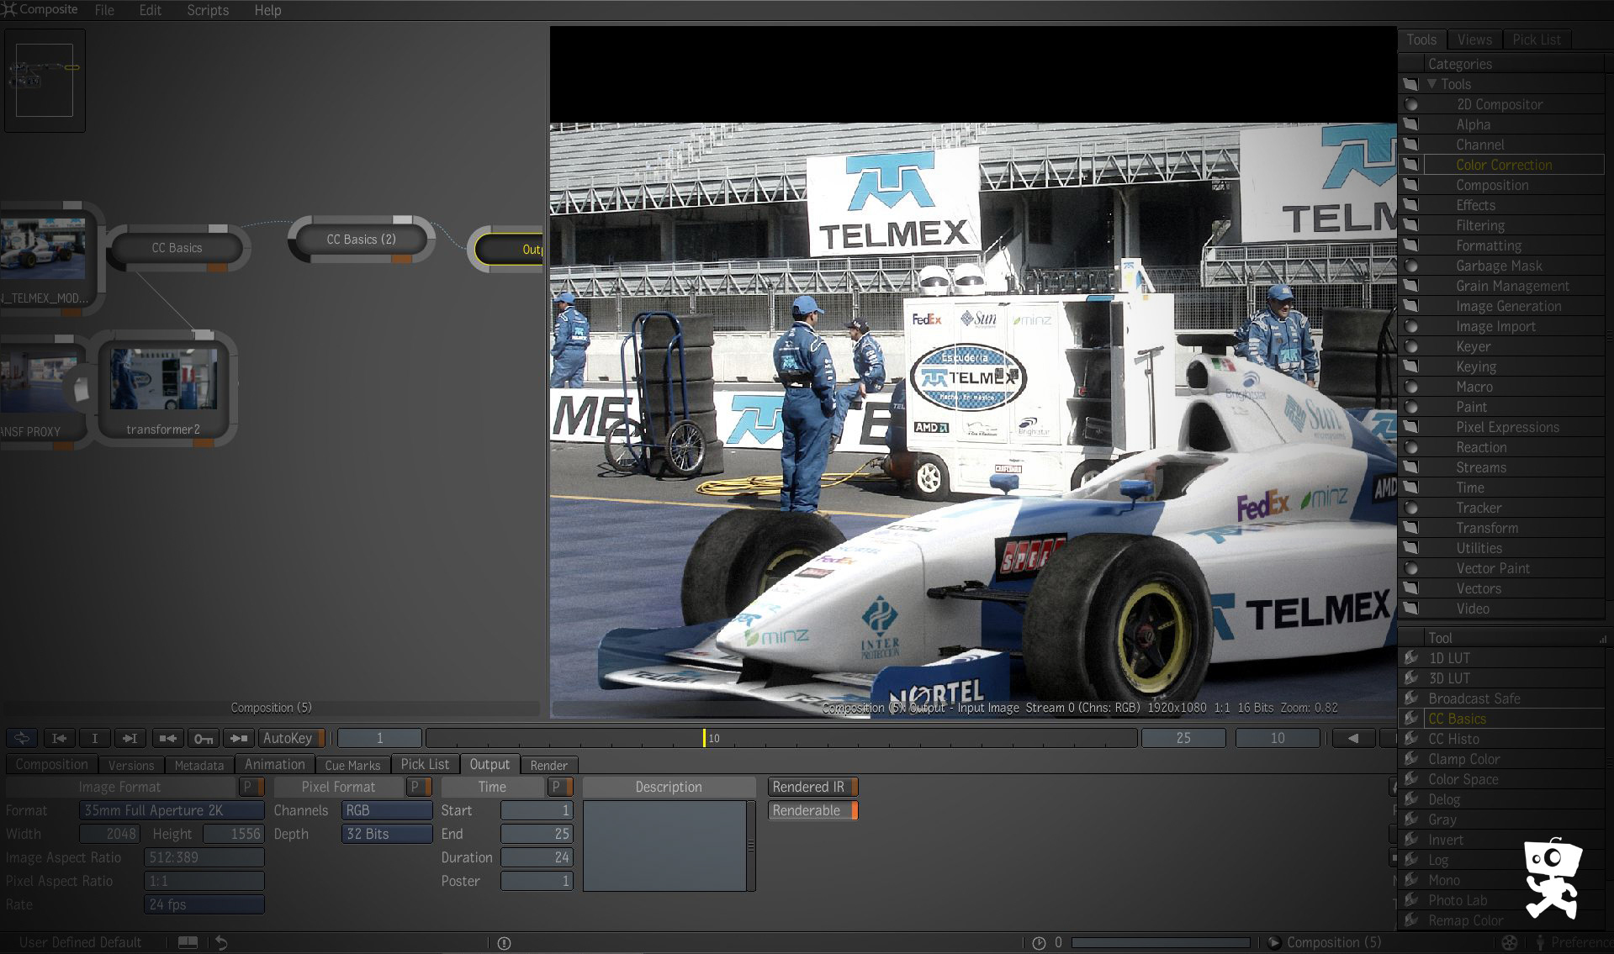This screenshot has width=1614, height=954.
Task: Click the loop playback mode icon
Action: [x=22, y=738]
